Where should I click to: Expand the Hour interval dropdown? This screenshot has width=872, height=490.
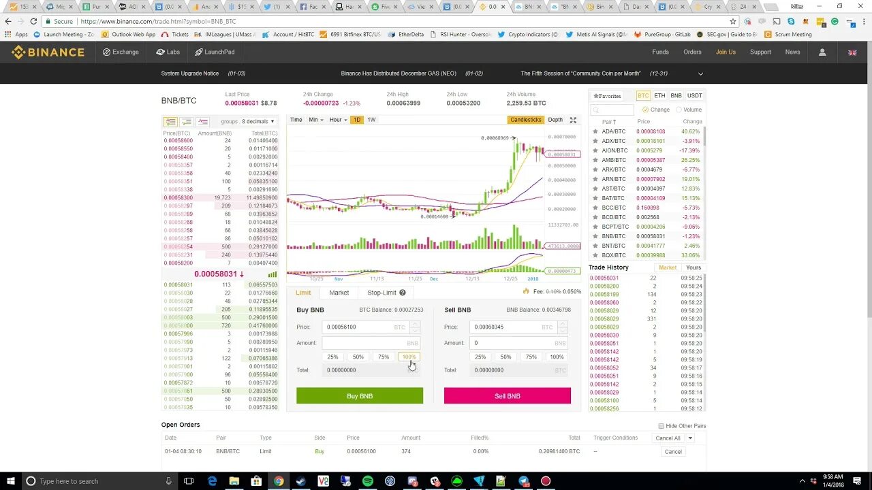coord(337,120)
